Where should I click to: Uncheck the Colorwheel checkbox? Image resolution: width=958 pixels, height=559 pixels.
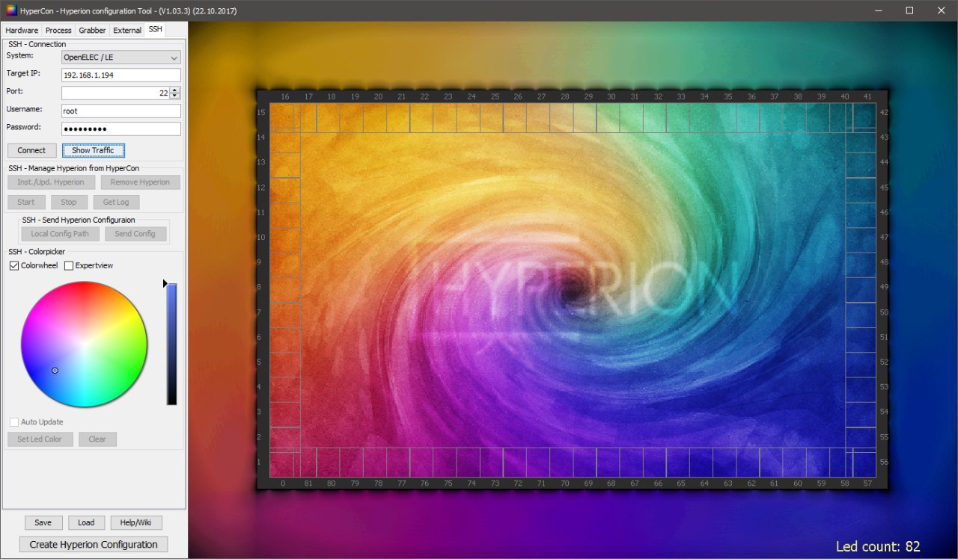(x=14, y=265)
